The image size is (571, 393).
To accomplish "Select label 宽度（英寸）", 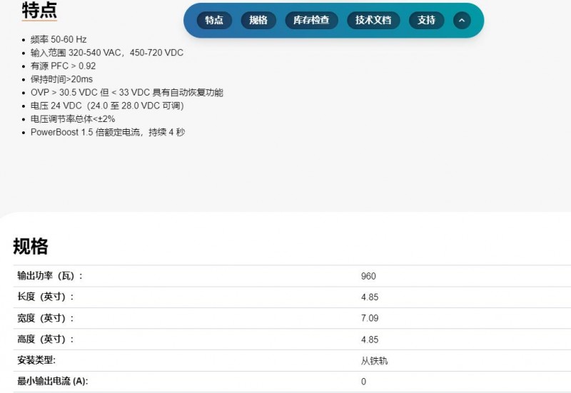I will (x=46, y=318).
